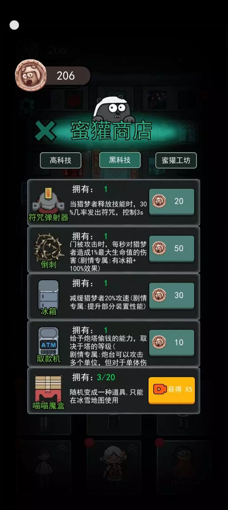Select the 冰箱 refrigerator icon
The height and width of the screenshot is (510, 228).
pyautogui.click(x=48, y=294)
